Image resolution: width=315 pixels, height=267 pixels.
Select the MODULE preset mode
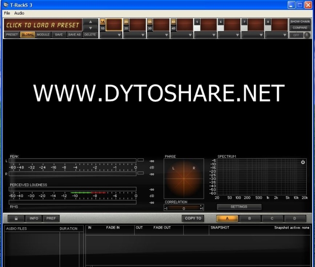[x=43, y=34]
